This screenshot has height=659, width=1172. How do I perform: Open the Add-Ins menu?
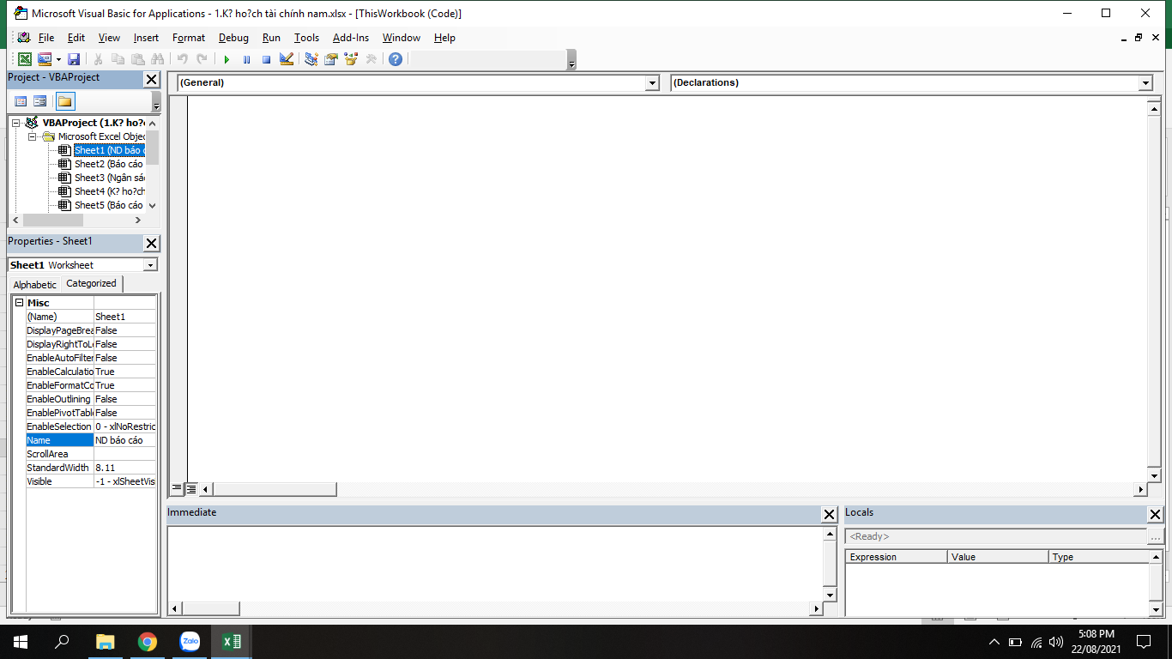pos(351,38)
